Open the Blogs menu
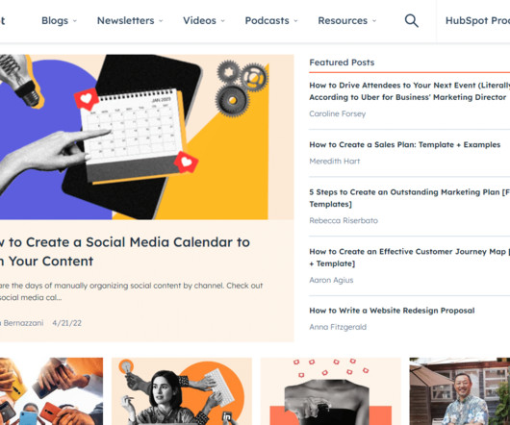The width and height of the screenshot is (510, 425). pos(55,21)
